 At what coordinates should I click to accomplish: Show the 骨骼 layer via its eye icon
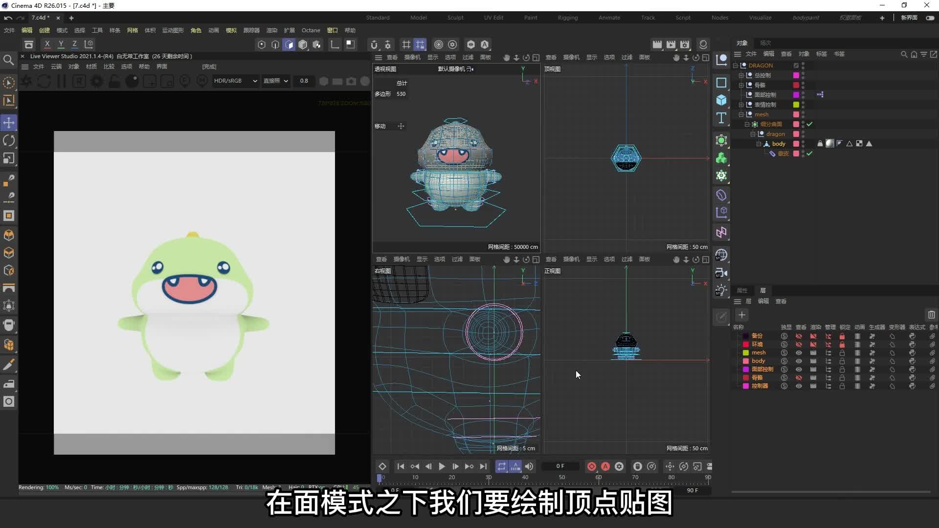click(x=799, y=378)
